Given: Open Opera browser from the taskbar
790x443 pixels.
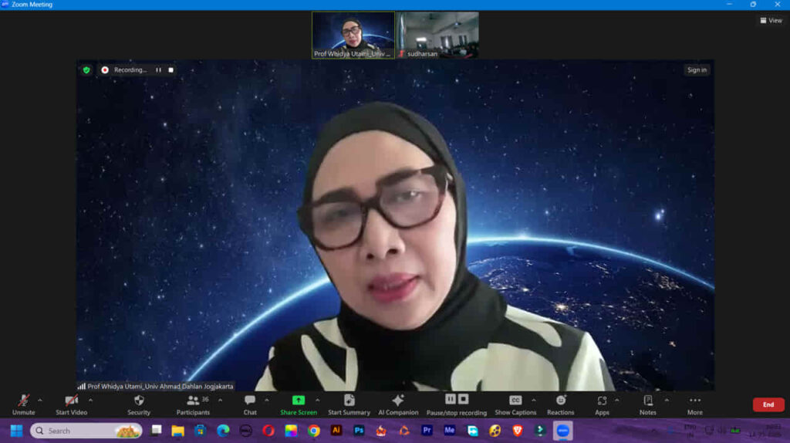Looking at the screenshot, I should coord(268,431).
